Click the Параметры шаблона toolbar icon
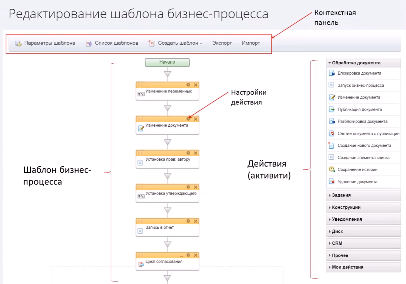Image resolution: width=406 pixels, height=284 pixels. point(18,43)
